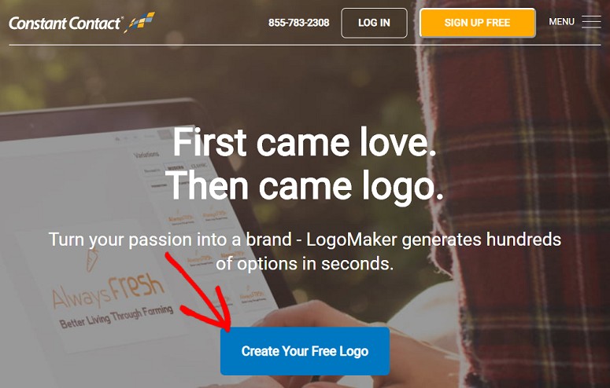Call the 855-783-2308 phone number link
610x388 pixels.
tap(299, 23)
